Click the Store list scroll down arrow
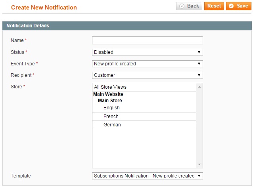The width and height of the screenshot is (253, 187). pyautogui.click(x=199, y=164)
